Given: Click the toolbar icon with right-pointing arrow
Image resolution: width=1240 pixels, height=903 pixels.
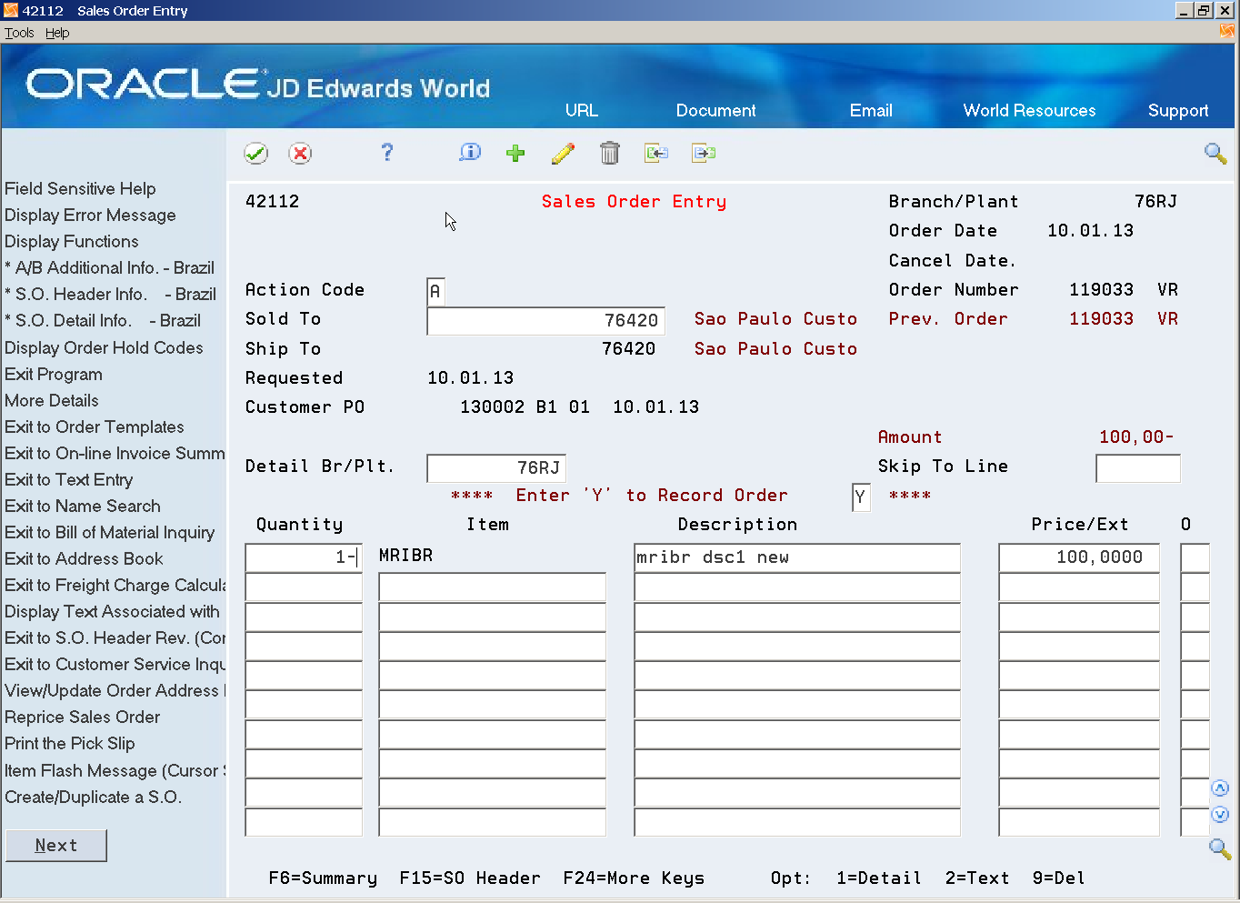Looking at the screenshot, I should [704, 153].
